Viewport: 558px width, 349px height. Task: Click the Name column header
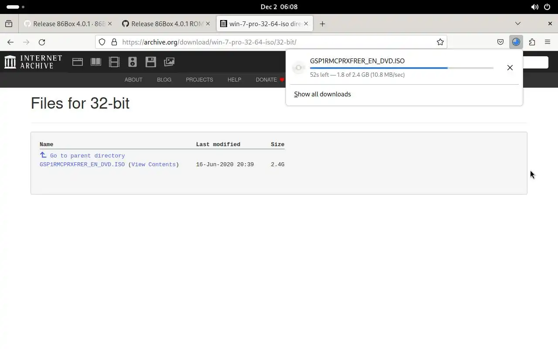tap(46, 144)
